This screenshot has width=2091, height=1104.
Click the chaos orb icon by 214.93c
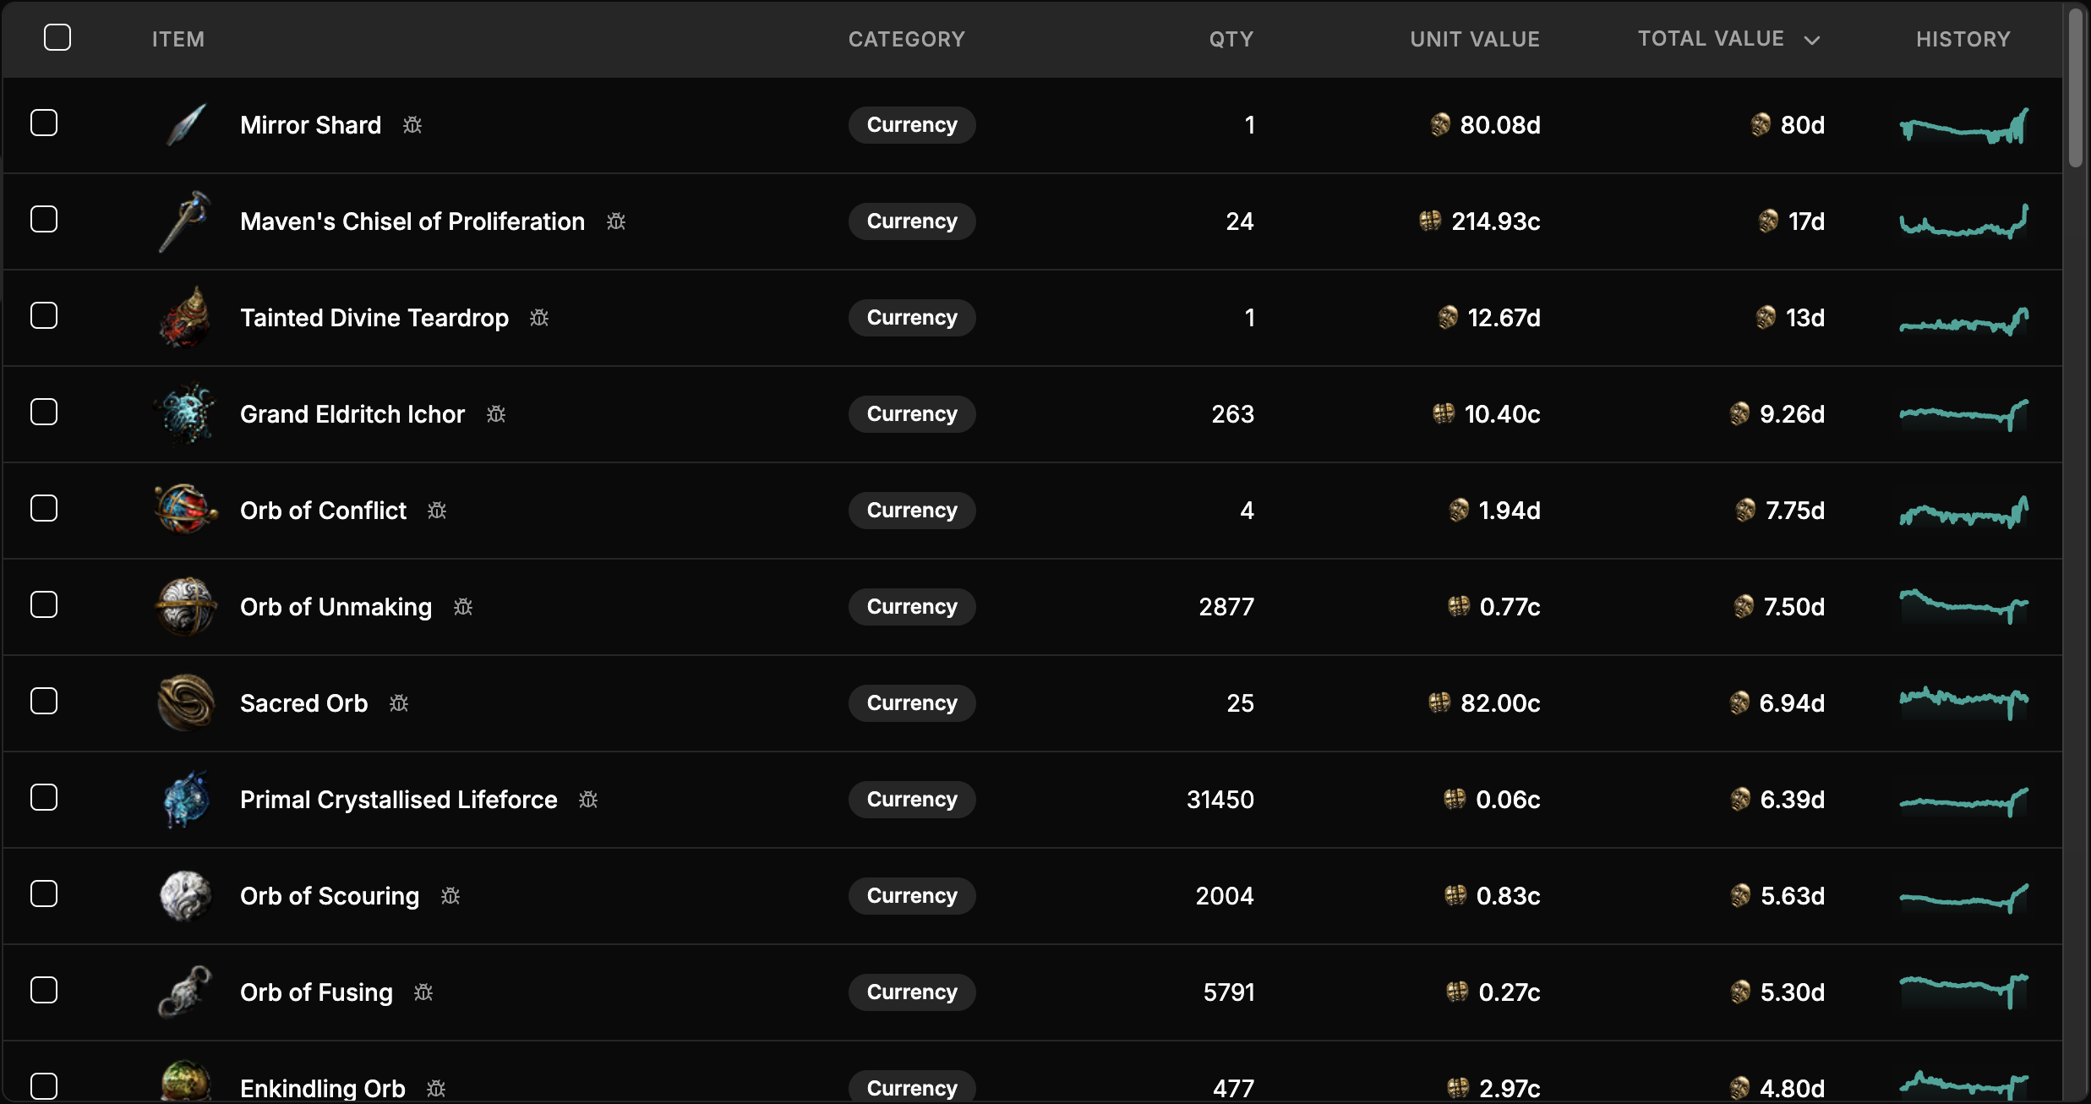tap(1430, 221)
